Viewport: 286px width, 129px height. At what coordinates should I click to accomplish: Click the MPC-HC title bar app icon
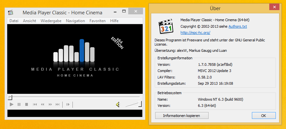tap(10, 13)
